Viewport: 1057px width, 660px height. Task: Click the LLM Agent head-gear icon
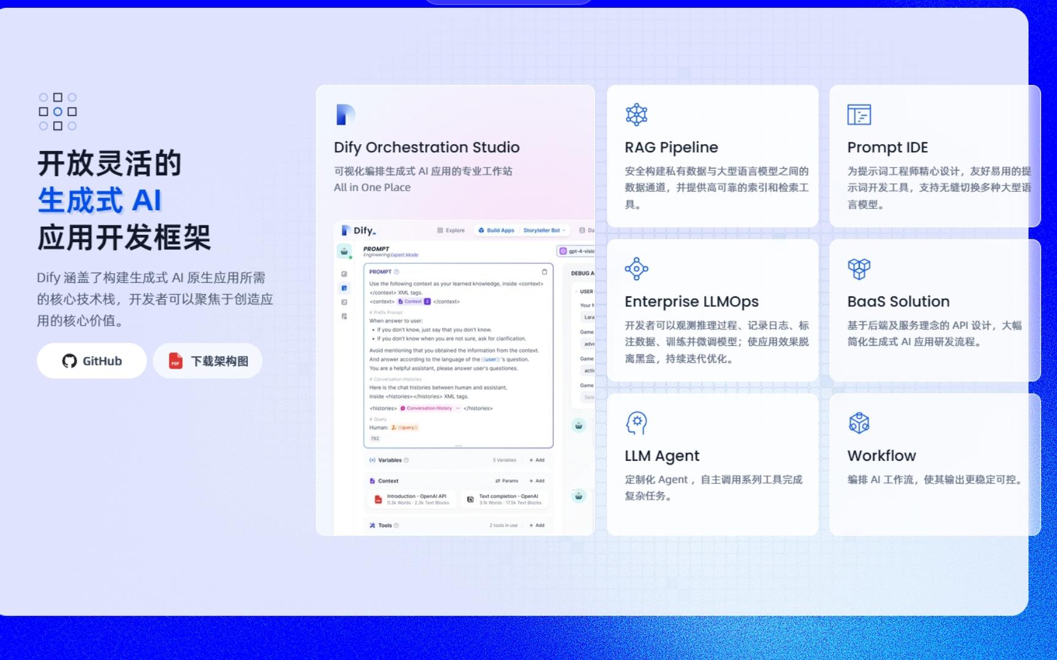636,422
